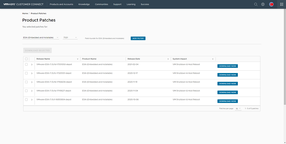Viewport: 286px width, 144px height.
Task: Check the 7.0U1-16850804 patch row
Action: coord(26,100)
